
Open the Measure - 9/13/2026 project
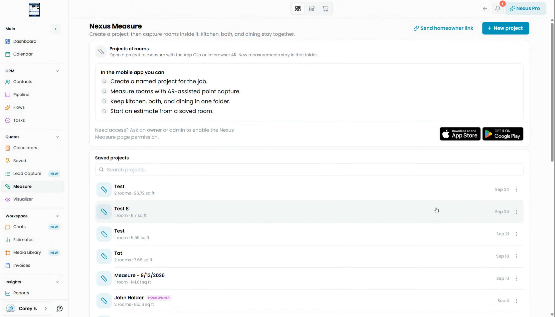309,278
